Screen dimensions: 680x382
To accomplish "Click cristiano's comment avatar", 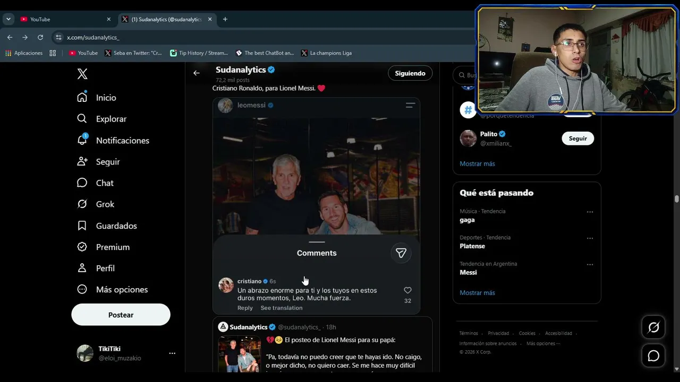I will [x=226, y=285].
